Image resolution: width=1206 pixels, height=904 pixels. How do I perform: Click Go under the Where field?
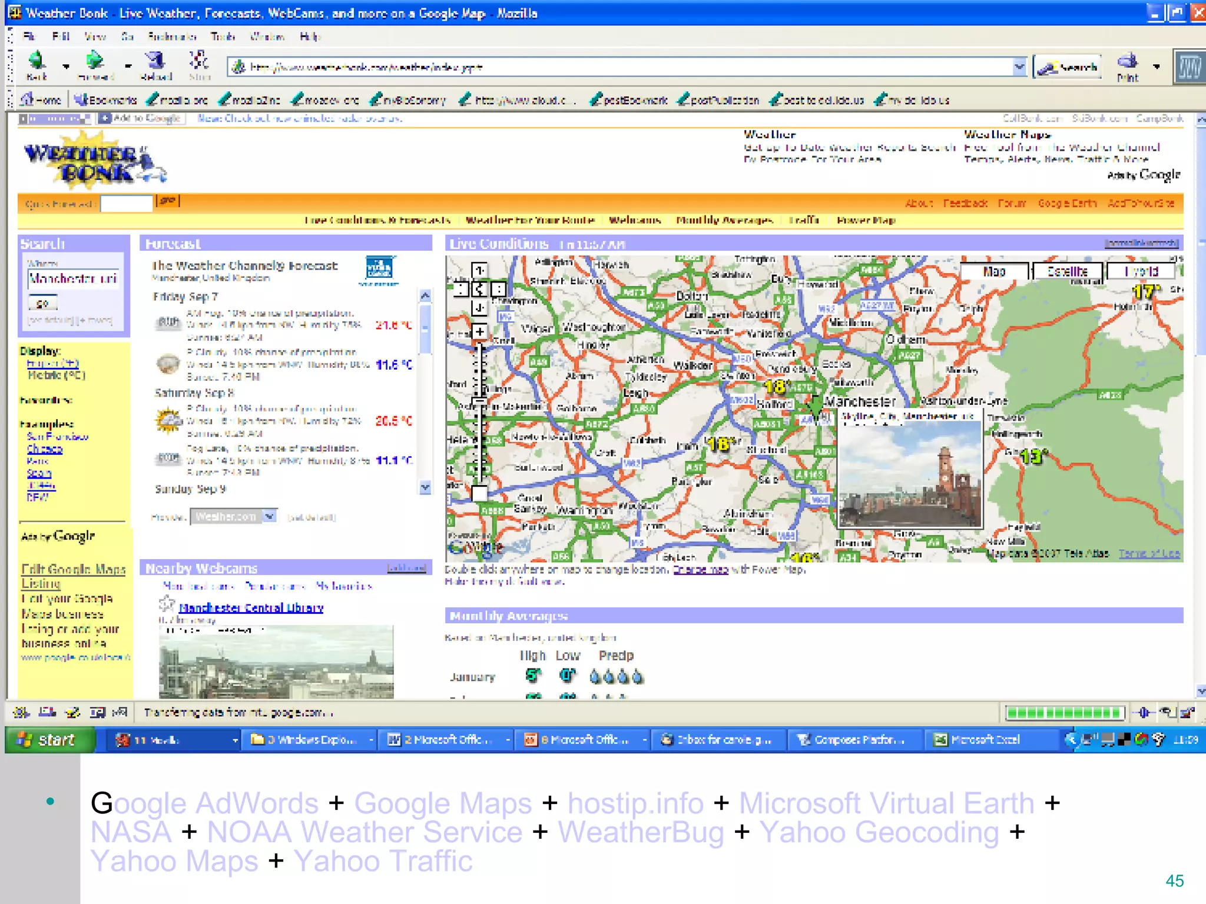(42, 304)
